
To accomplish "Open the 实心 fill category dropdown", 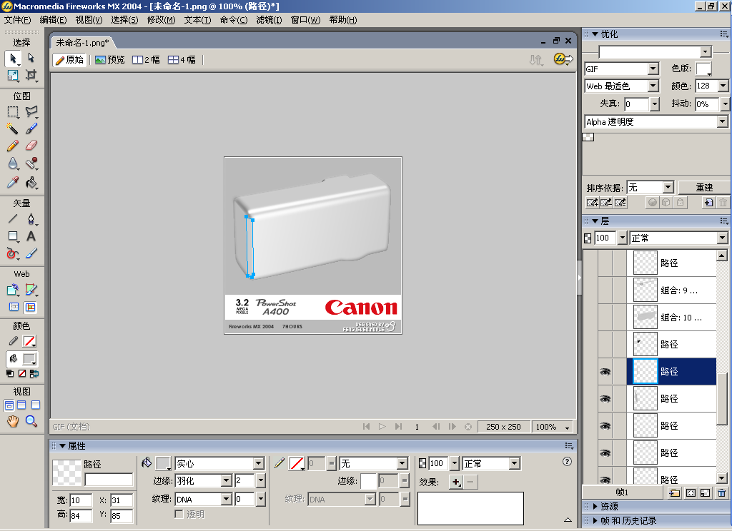I will [x=259, y=463].
